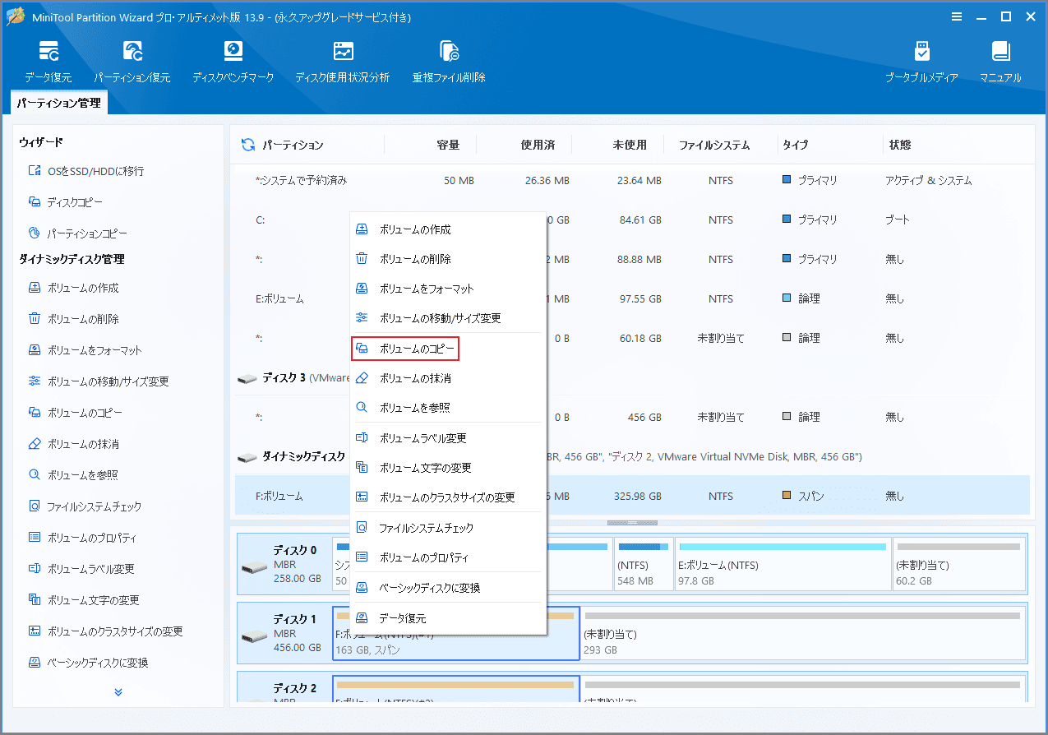Viewport: 1048px width, 735px height.
Task: Choose sidebar ボリュームのプロパティ item
Action: pos(81,538)
